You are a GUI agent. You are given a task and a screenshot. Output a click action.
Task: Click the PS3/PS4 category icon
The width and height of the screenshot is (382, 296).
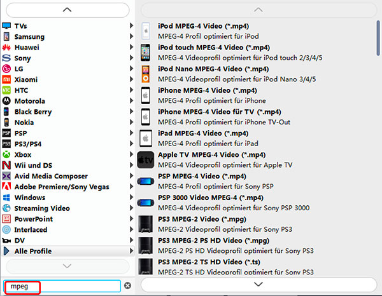(x=6, y=144)
